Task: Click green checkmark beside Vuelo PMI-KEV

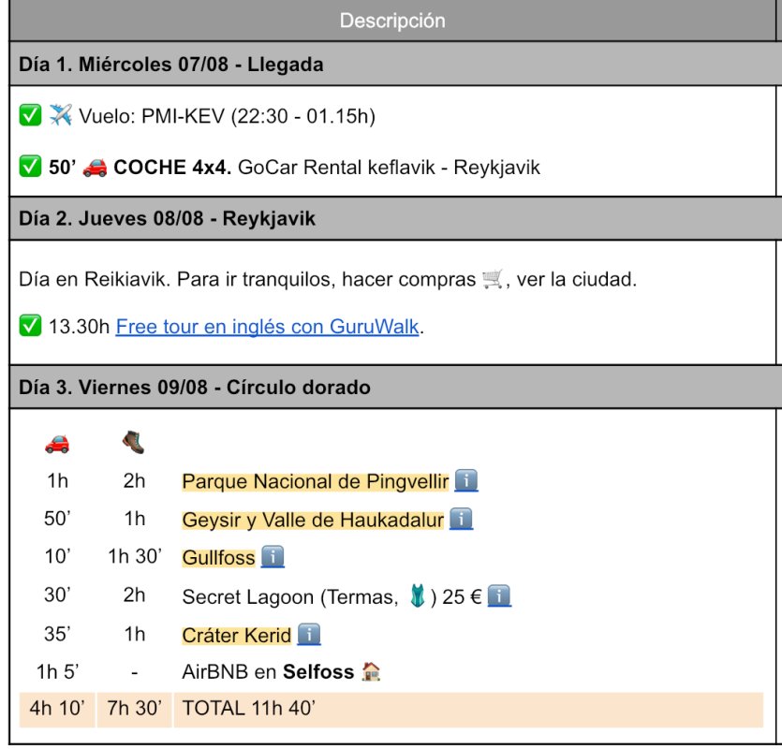Action: pos(30,115)
